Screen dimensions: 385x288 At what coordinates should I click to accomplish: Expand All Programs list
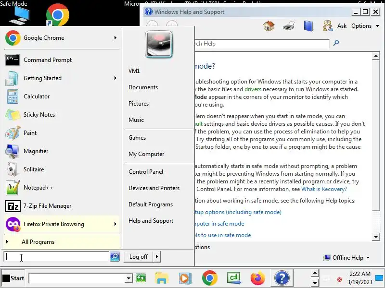[x=62, y=242]
